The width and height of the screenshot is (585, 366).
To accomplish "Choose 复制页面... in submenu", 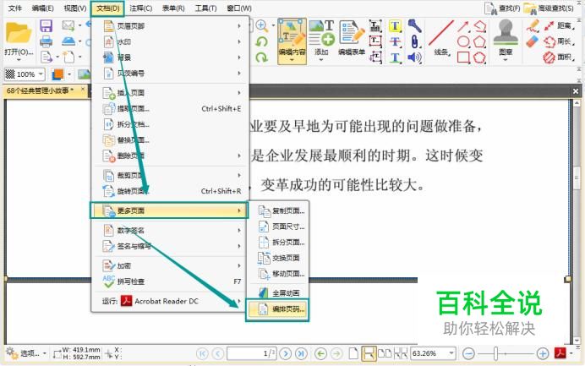I will pos(277,210).
